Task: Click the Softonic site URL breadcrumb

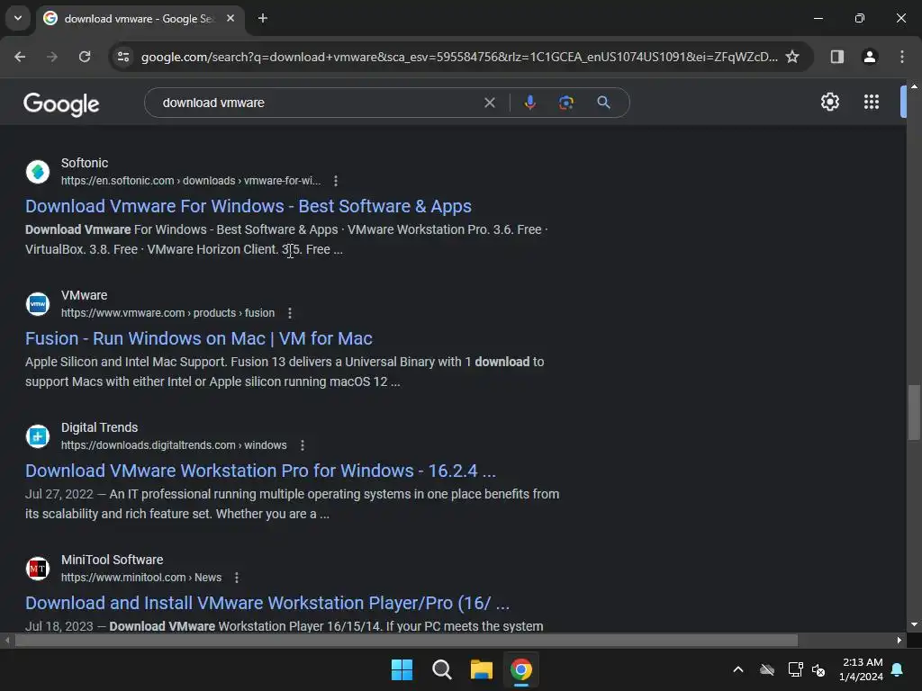Action: tap(191, 181)
